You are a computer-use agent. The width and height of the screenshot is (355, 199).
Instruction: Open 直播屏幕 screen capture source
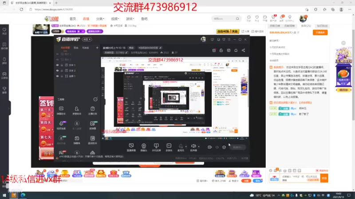pos(131,147)
